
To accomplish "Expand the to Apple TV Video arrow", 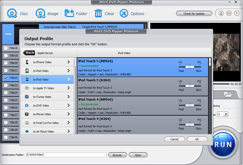I will click(x=68, y=88).
